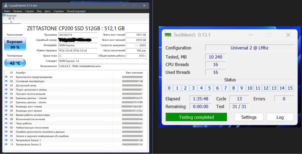302x154 pixels.
Task: Click the Хорошо 99 % health status button
Action: (x=15, y=44)
